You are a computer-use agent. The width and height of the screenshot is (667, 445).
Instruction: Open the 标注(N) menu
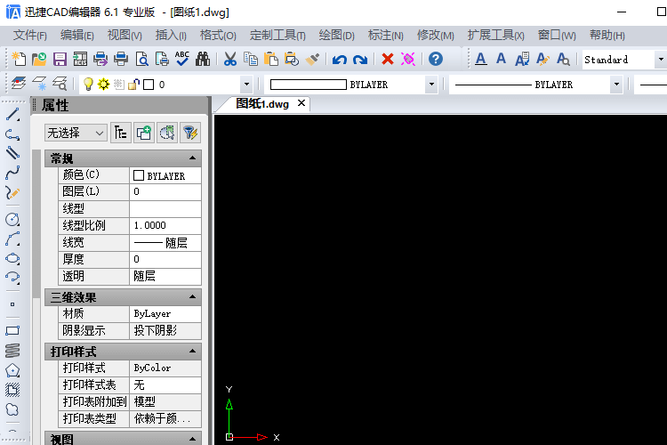click(385, 36)
